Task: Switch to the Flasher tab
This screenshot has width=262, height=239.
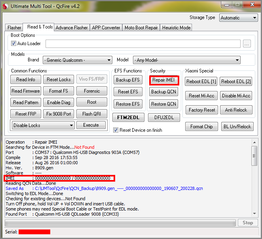Action: pos(14,28)
